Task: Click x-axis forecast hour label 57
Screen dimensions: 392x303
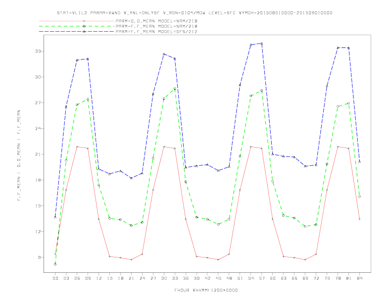Action: tap(262, 278)
